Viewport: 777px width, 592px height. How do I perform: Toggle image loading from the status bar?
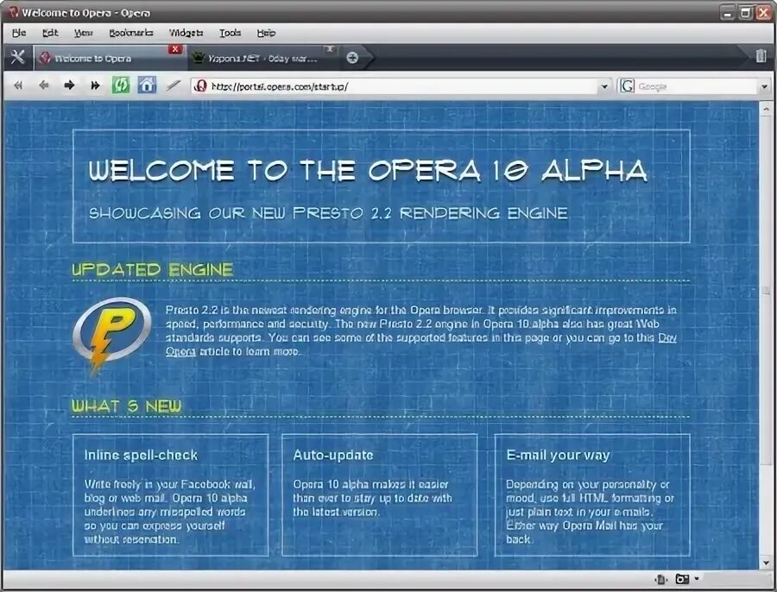pos(681,579)
